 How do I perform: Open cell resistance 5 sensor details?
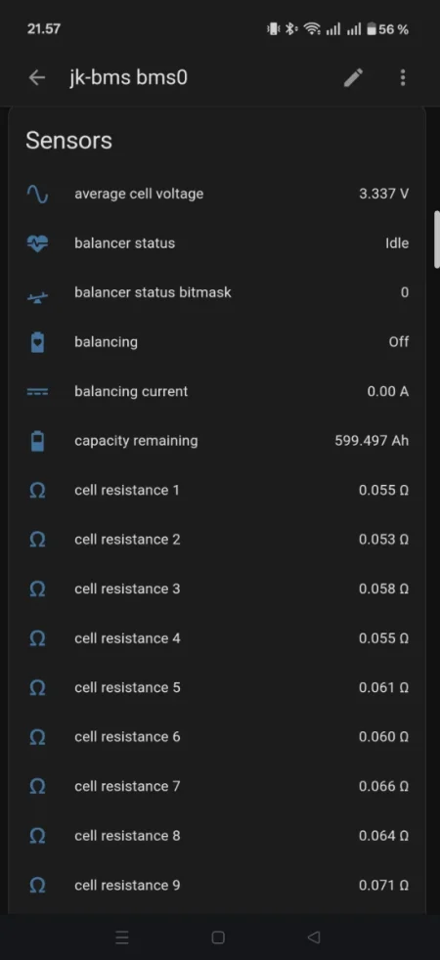217,687
